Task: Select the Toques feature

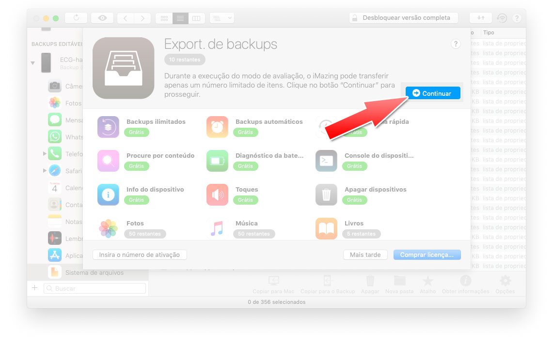Action: pos(233,194)
